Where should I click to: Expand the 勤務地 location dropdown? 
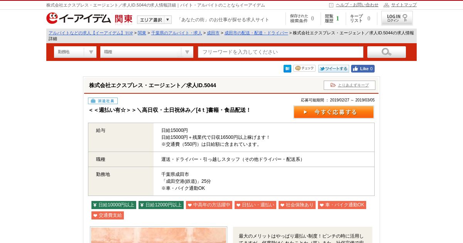75,52
